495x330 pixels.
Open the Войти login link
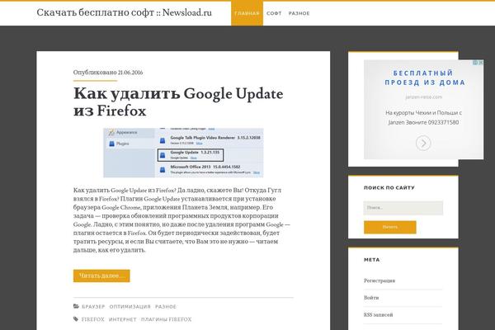pos(371,298)
